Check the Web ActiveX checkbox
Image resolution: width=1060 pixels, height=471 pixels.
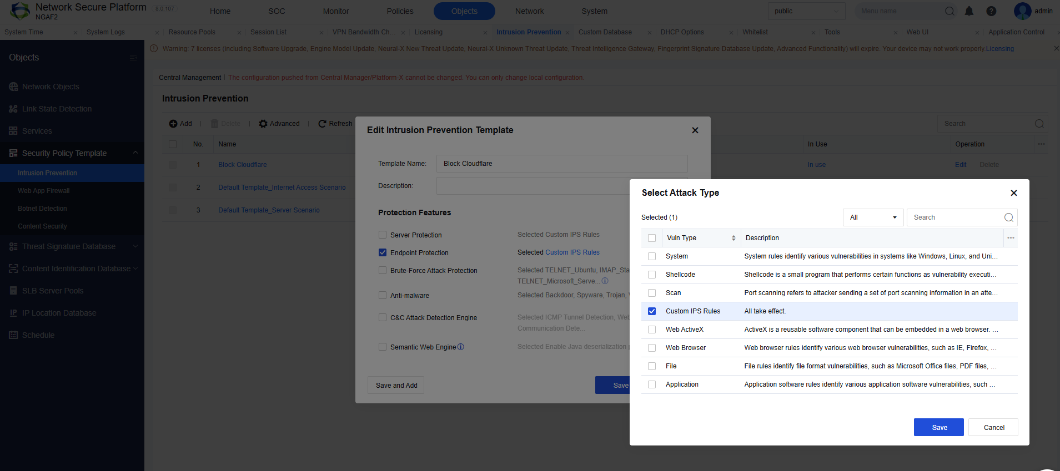[x=652, y=330]
